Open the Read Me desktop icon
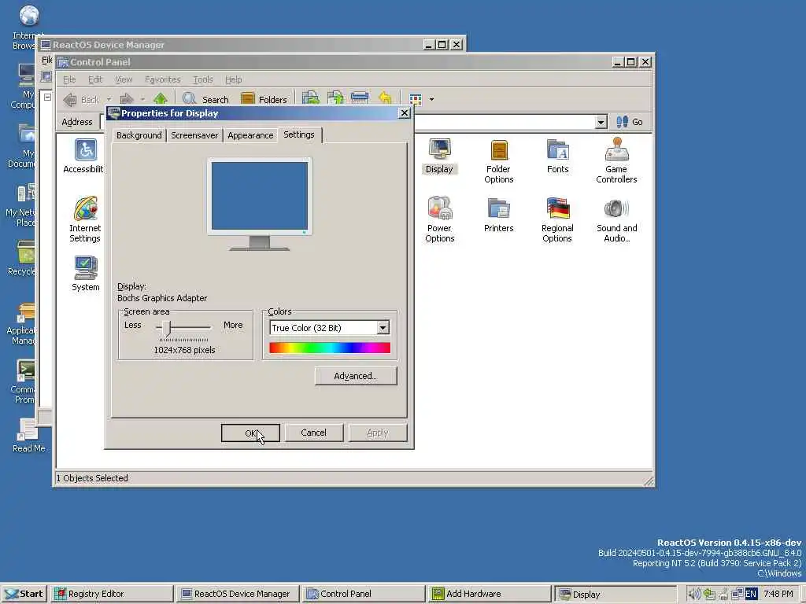The width and height of the screenshot is (806, 604). point(28,435)
